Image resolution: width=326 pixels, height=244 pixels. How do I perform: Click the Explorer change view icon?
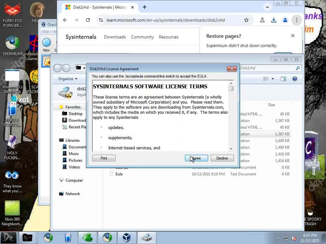266,79
